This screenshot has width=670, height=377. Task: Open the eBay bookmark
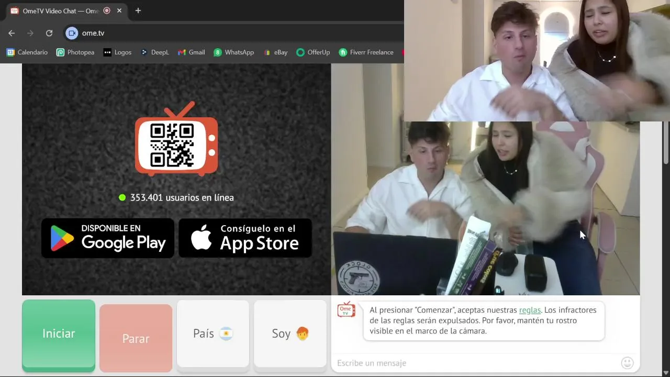point(275,52)
